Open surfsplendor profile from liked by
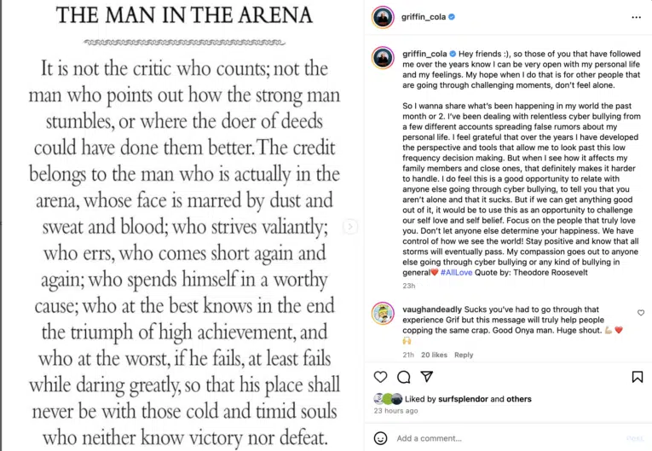Screen dimensions: 652x451 coord(463,399)
